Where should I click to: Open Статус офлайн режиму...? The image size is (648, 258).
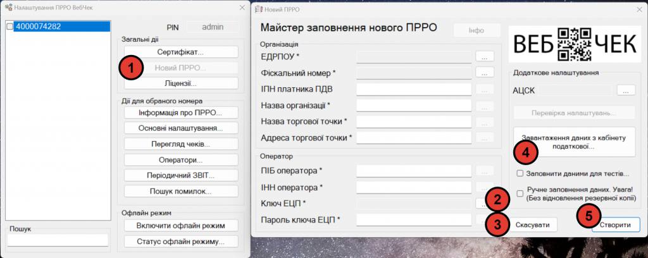coord(181,241)
